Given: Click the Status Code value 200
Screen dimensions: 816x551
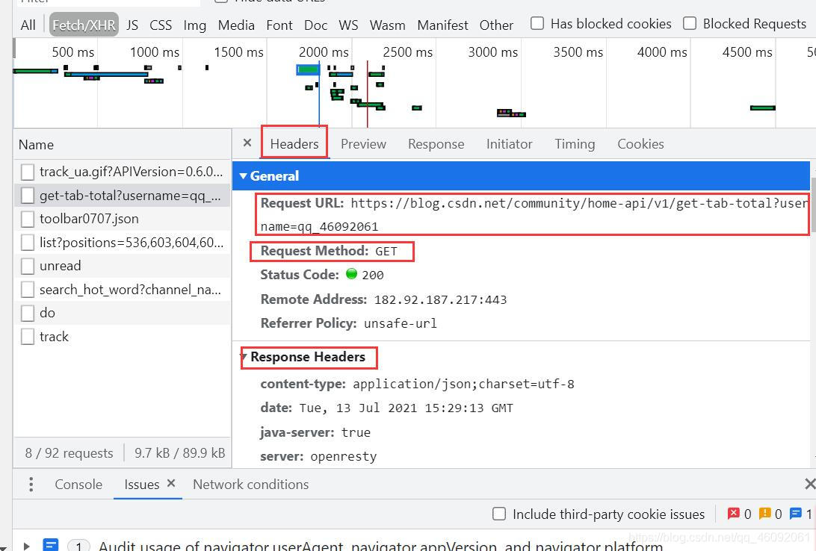Looking at the screenshot, I should click(x=373, y=275).
